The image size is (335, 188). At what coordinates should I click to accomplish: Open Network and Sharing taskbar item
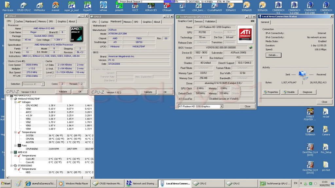tap(142, 183)
